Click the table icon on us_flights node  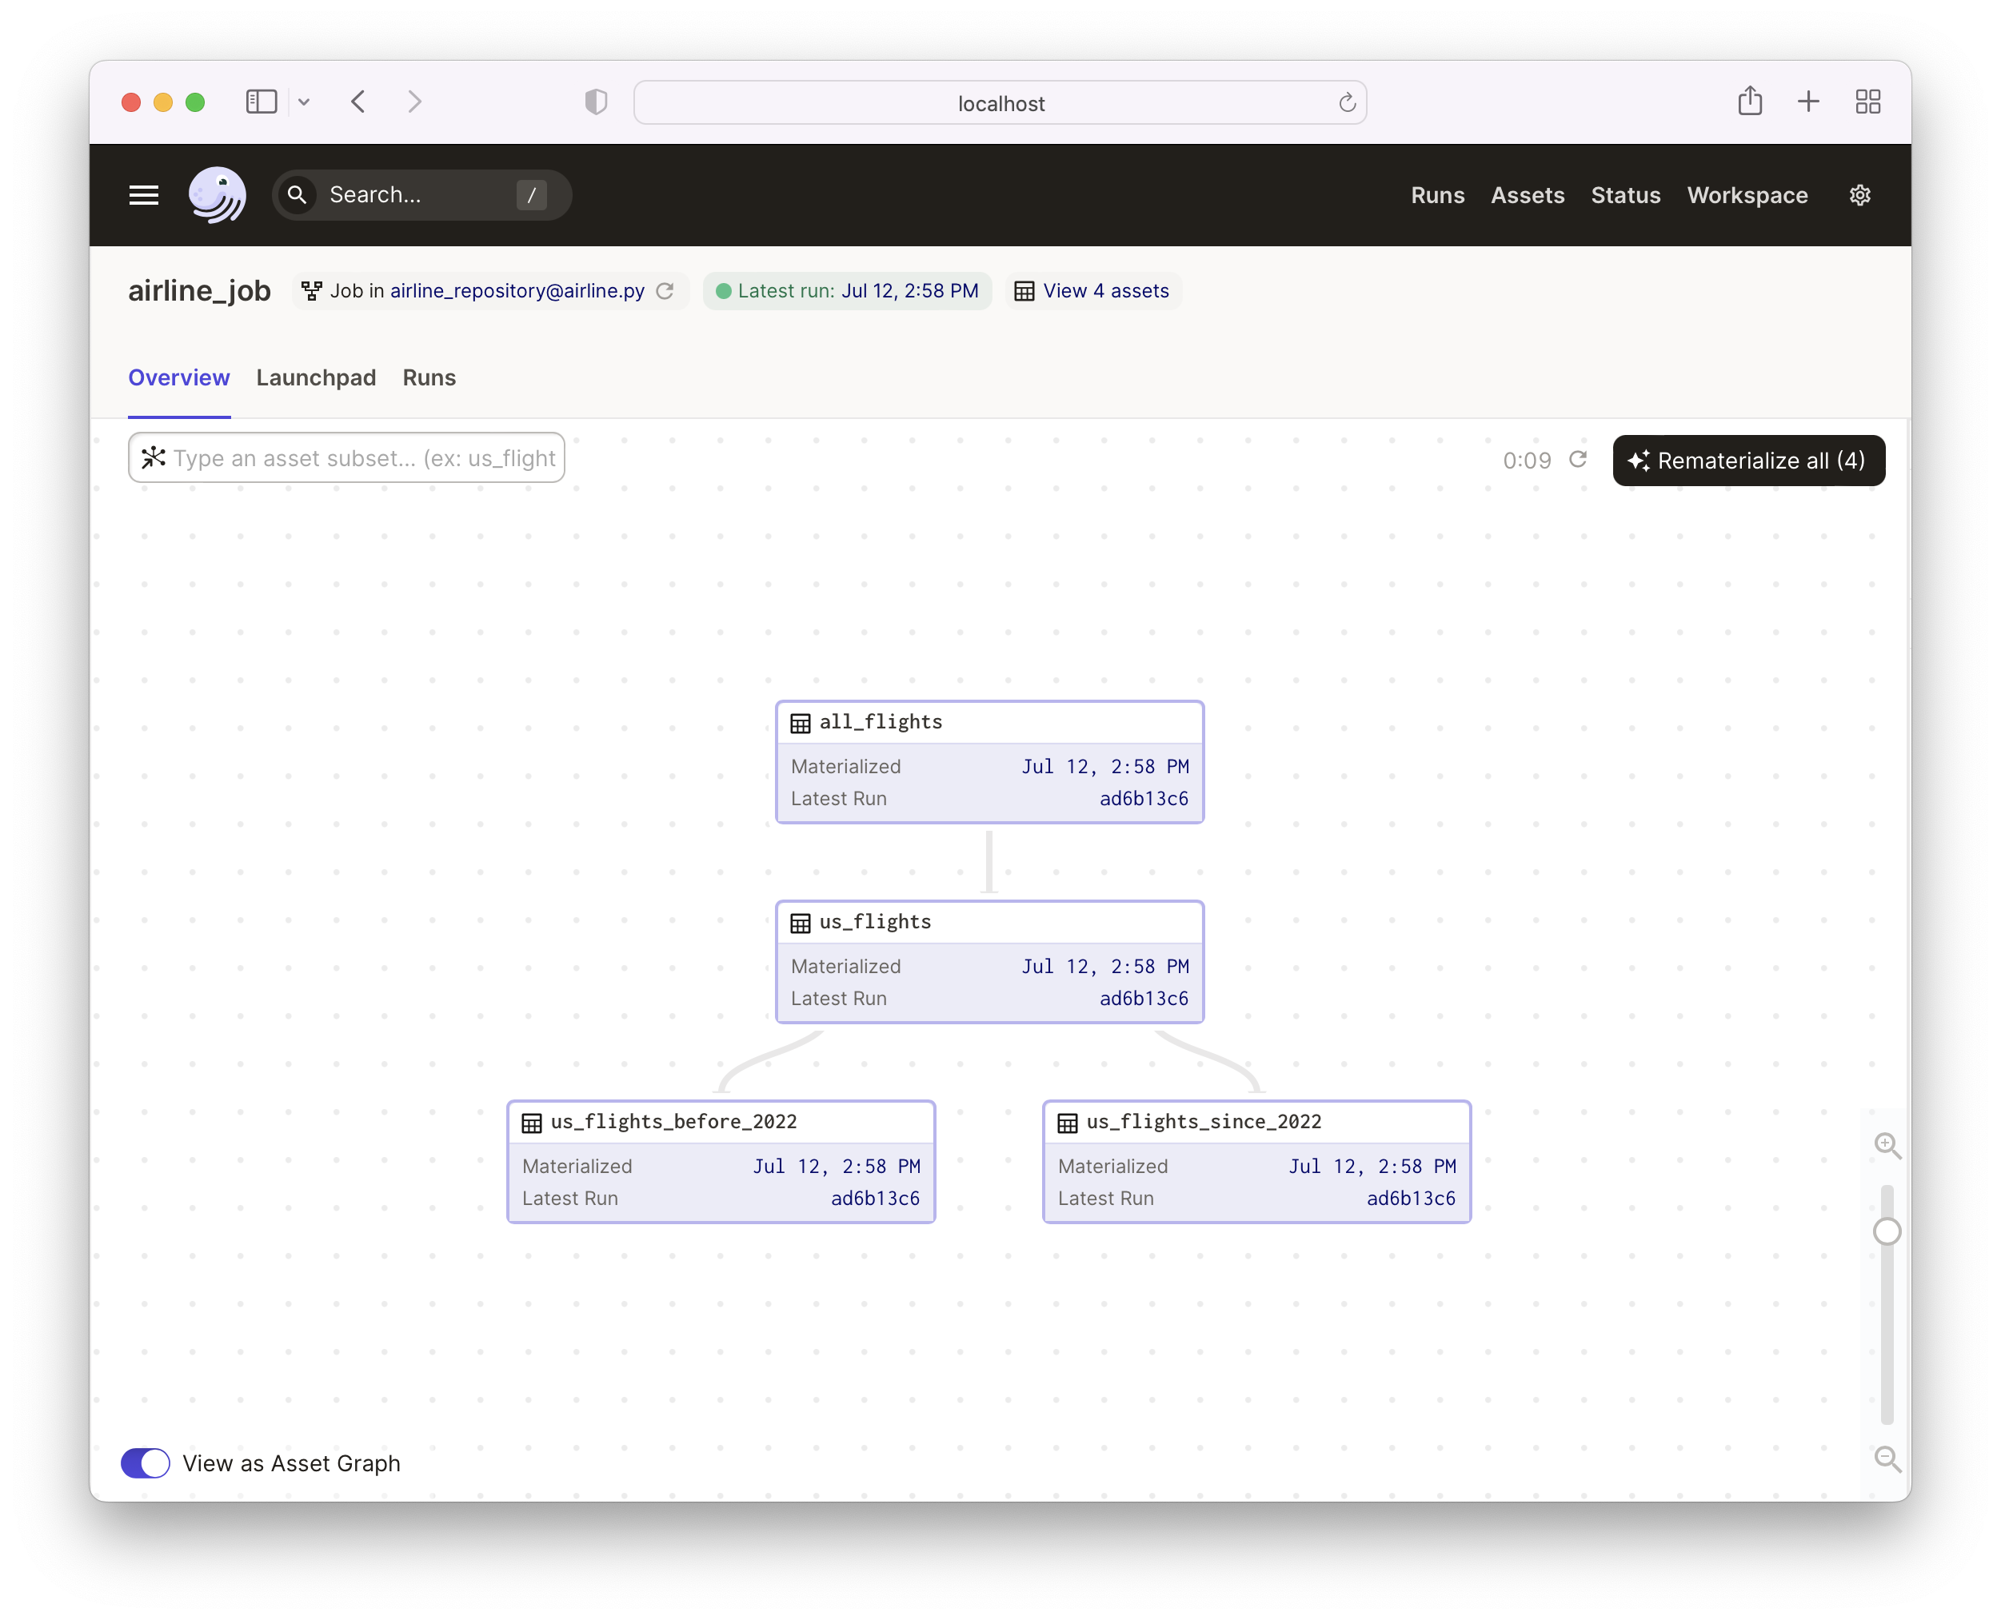click(x=800, y=923)
